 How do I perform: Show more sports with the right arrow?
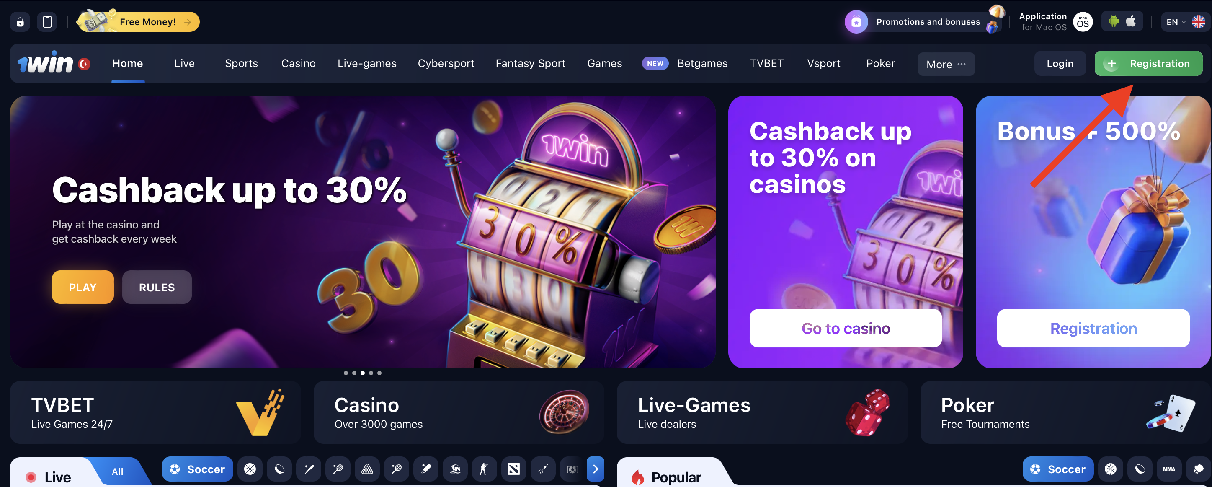pos(596,469)
